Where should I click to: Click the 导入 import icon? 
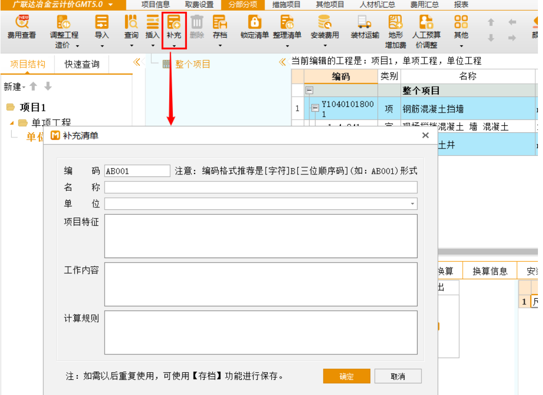[102, 23]
